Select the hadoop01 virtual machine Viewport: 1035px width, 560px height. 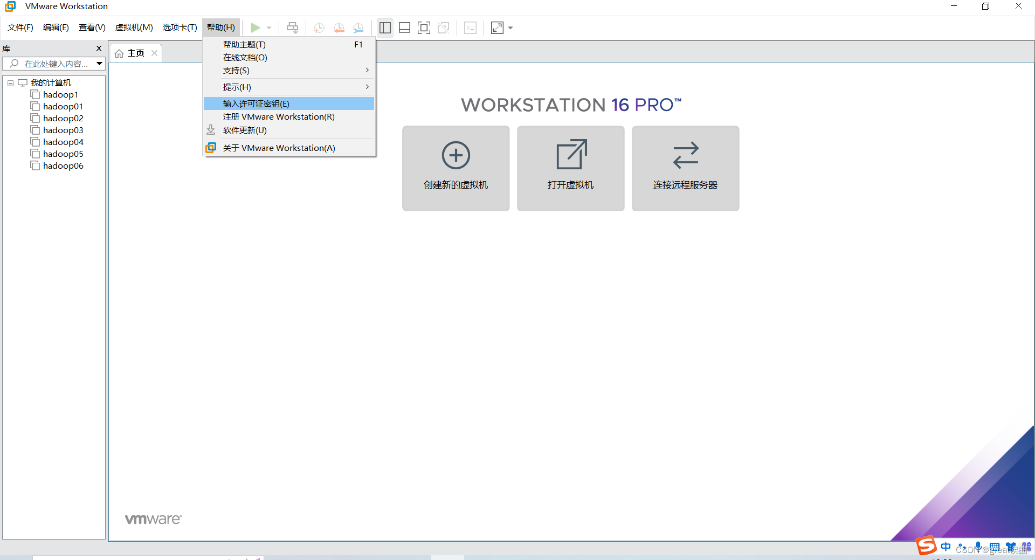pos(63,107)
